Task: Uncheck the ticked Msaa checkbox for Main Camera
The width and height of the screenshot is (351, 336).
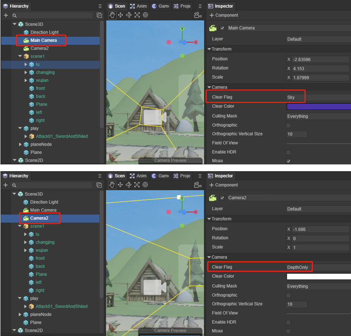Action: (288, 161)
